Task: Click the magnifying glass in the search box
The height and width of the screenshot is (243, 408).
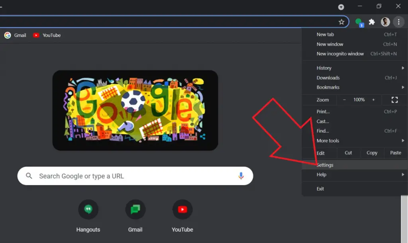Action: tap(29, 176)
